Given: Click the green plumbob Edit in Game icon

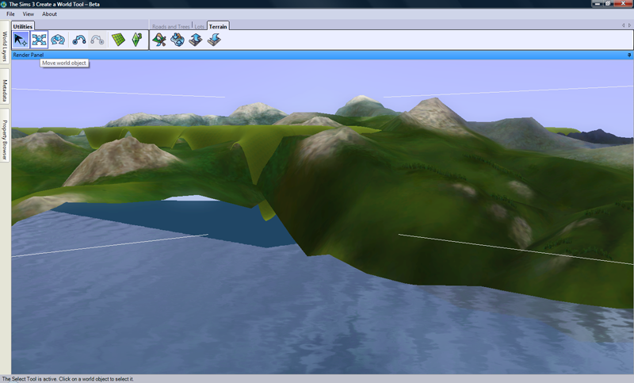Looking at the screenshot, I should [137, 40].
